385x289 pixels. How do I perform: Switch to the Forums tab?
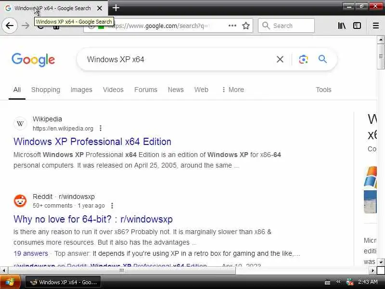(146, 90)
